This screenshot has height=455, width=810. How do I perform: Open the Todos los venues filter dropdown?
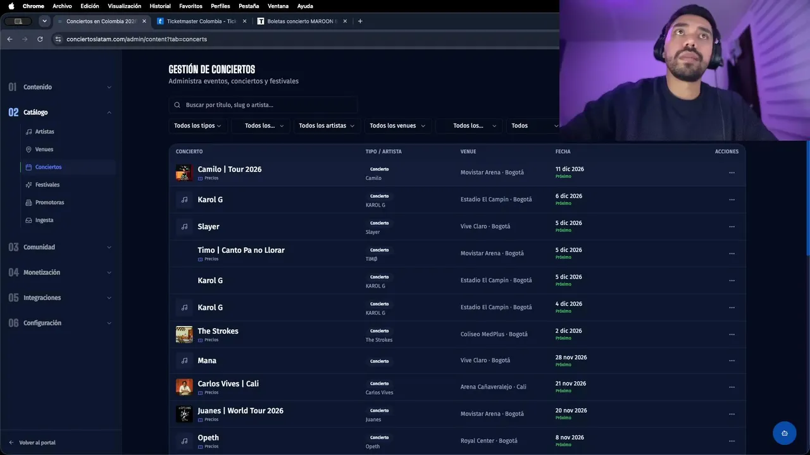click(397, 126)
